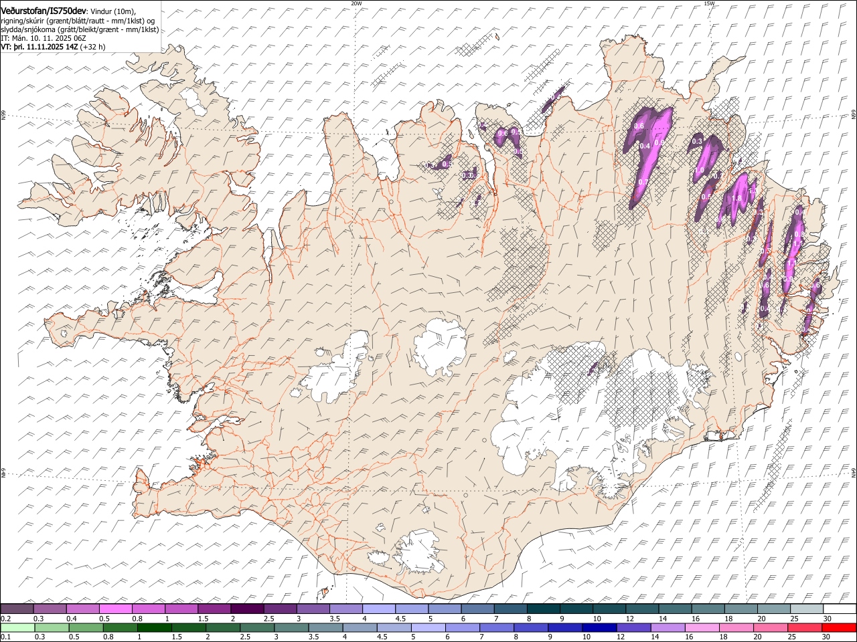Viewport: 857px width, 642px height.
Task: Select upper legend swatch starting at 0.2
Action: 17,609
